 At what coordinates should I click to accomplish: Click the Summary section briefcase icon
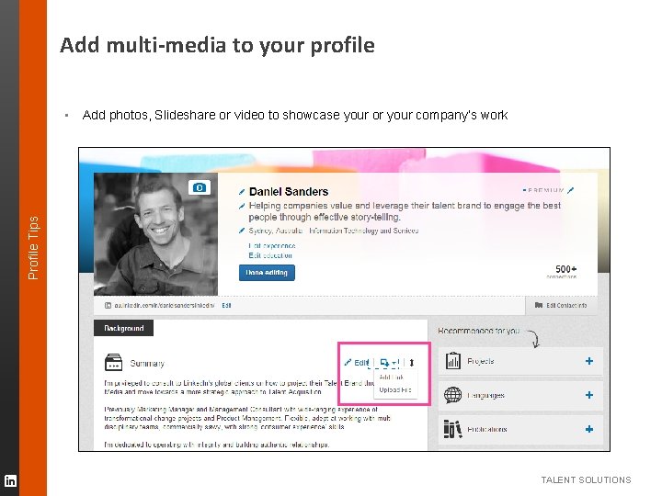113,362
